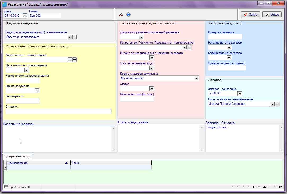The height and width of the screenshot is (194, 287).
Task: Expand Срок за запазване dropdown
Action: click(x=152, y=68)
